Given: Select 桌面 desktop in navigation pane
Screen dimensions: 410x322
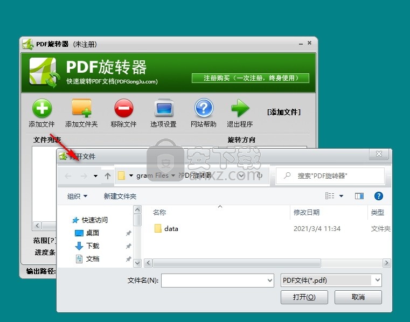Looking at the screenshot, I should (93, 233).
